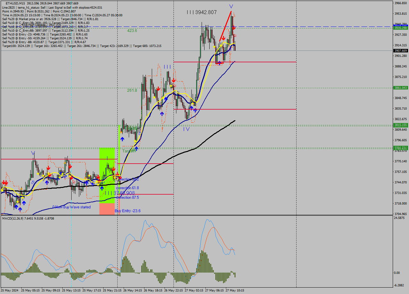
Task: Click the 'Buy Entry -23.6' label
Action: tap(127, 211)
